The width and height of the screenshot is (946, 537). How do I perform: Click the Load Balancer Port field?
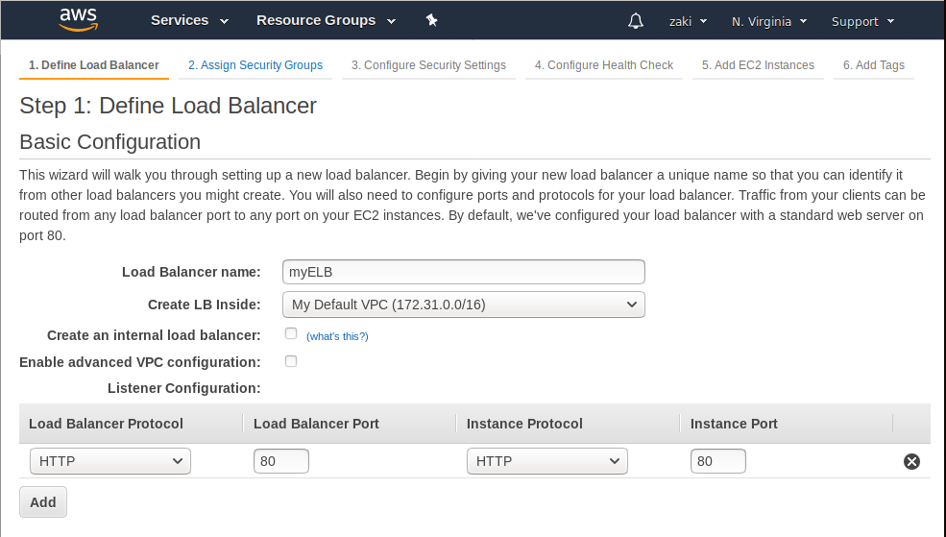(x=281, y=461)
